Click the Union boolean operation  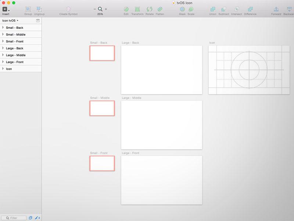pyautogui.click(x=213, y=10)
